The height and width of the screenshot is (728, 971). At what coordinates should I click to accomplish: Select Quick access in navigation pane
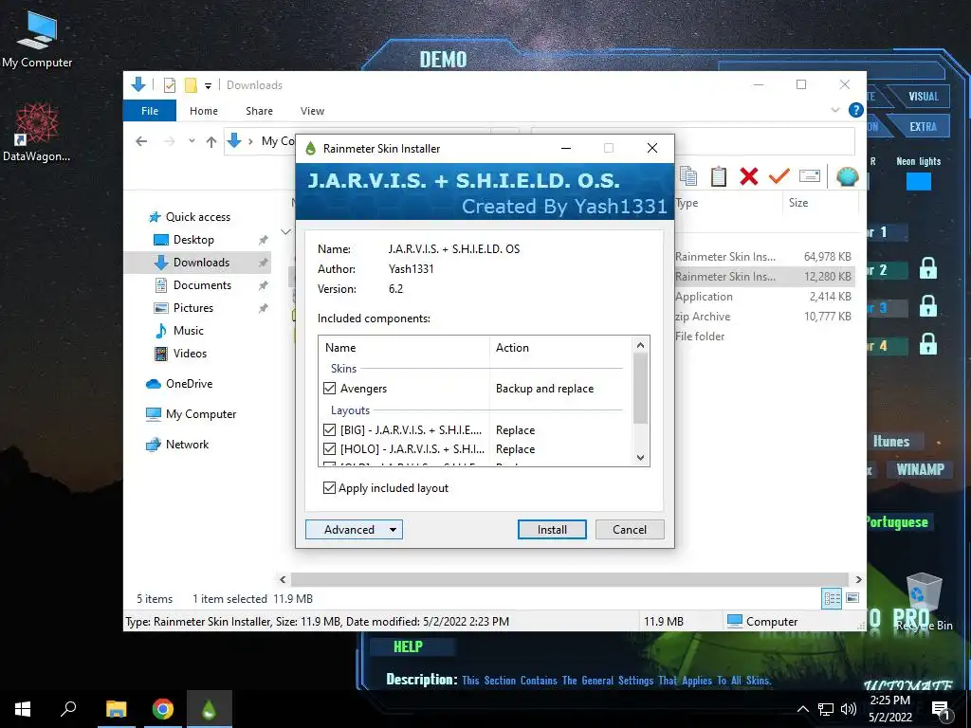point(197,217)
